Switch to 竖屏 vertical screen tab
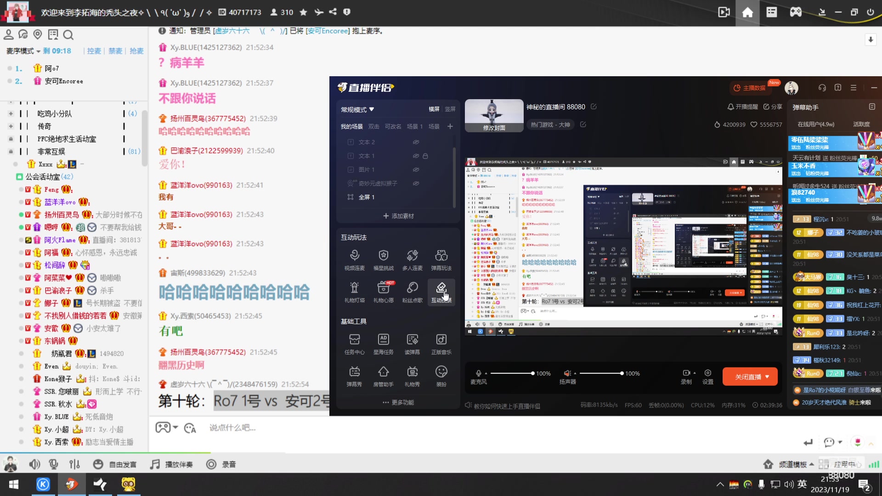This screenshot has height=496, width=882. point(450,109)
